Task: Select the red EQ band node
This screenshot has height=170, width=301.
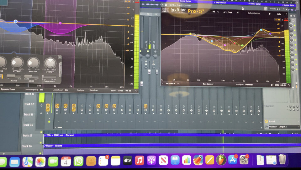Action: click(x=235, y=43)
